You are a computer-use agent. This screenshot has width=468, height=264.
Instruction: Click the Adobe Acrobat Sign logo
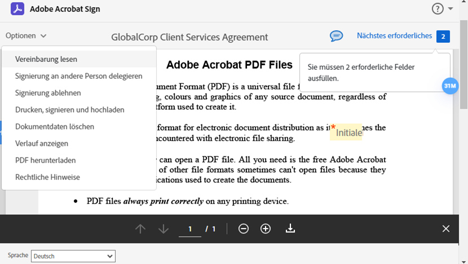point(17,9)
